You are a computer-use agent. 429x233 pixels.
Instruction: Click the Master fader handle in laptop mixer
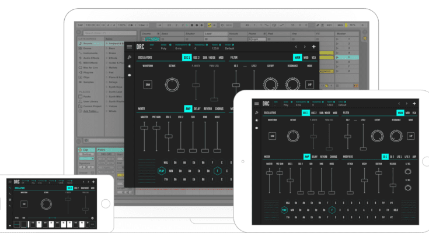point(144,128)
